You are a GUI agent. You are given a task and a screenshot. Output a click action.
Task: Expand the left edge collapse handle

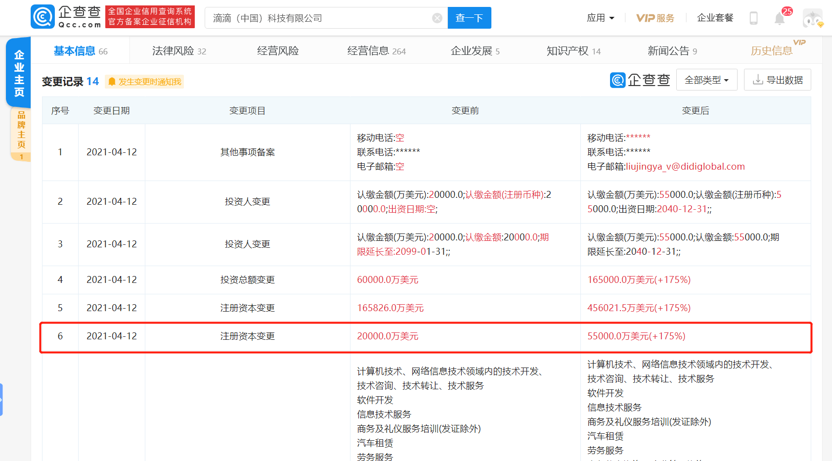click(1, 399)
